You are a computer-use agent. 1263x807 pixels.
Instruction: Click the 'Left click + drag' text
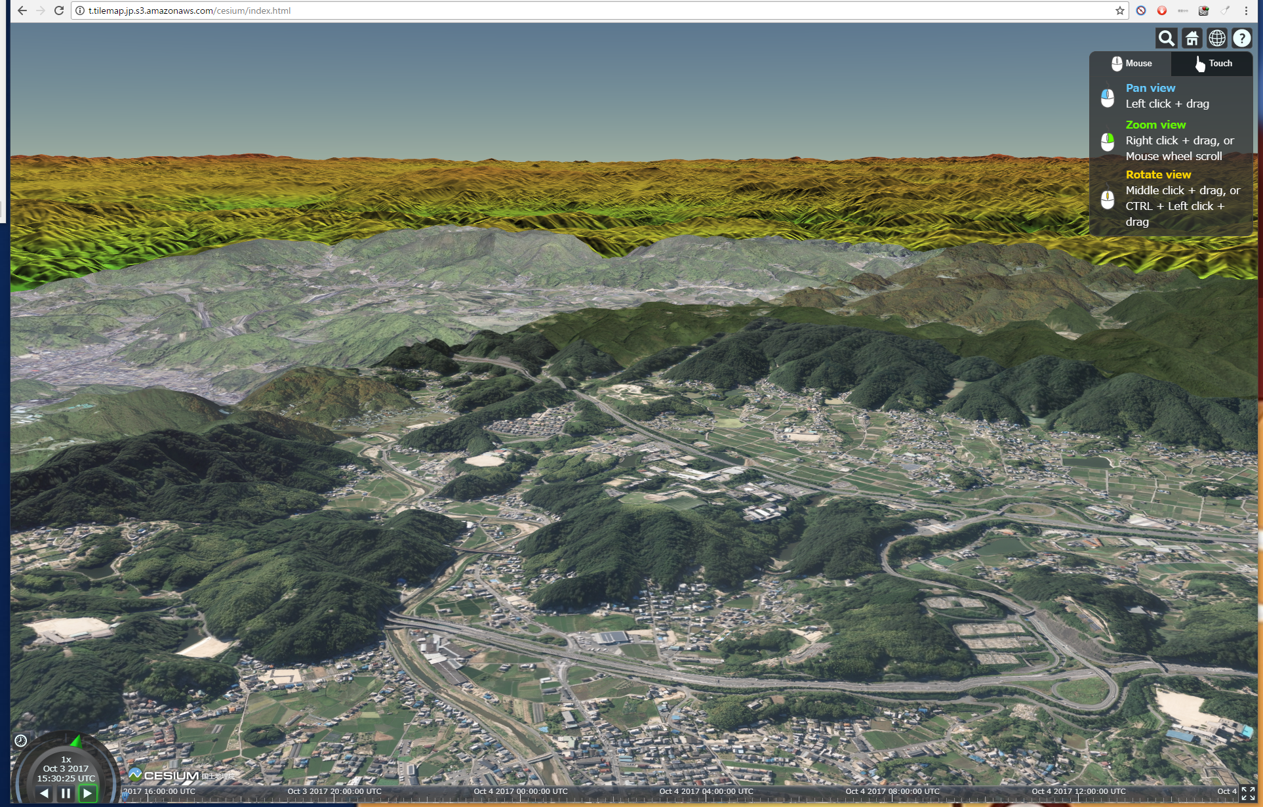pyautogui.click(x=1167, y=104)
